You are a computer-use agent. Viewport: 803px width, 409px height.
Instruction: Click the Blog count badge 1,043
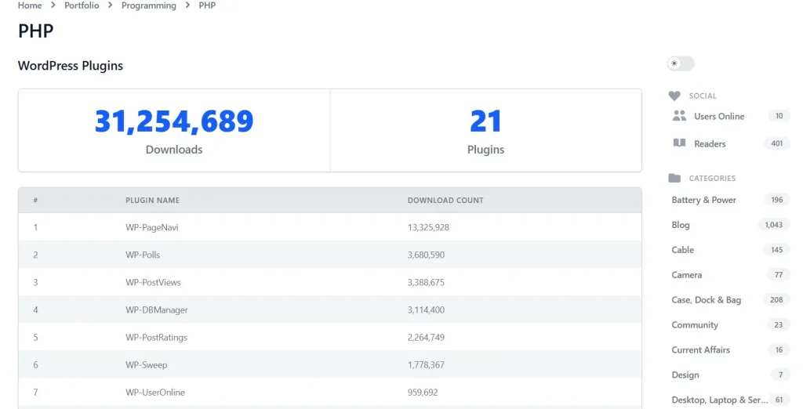tap(774, 225)
